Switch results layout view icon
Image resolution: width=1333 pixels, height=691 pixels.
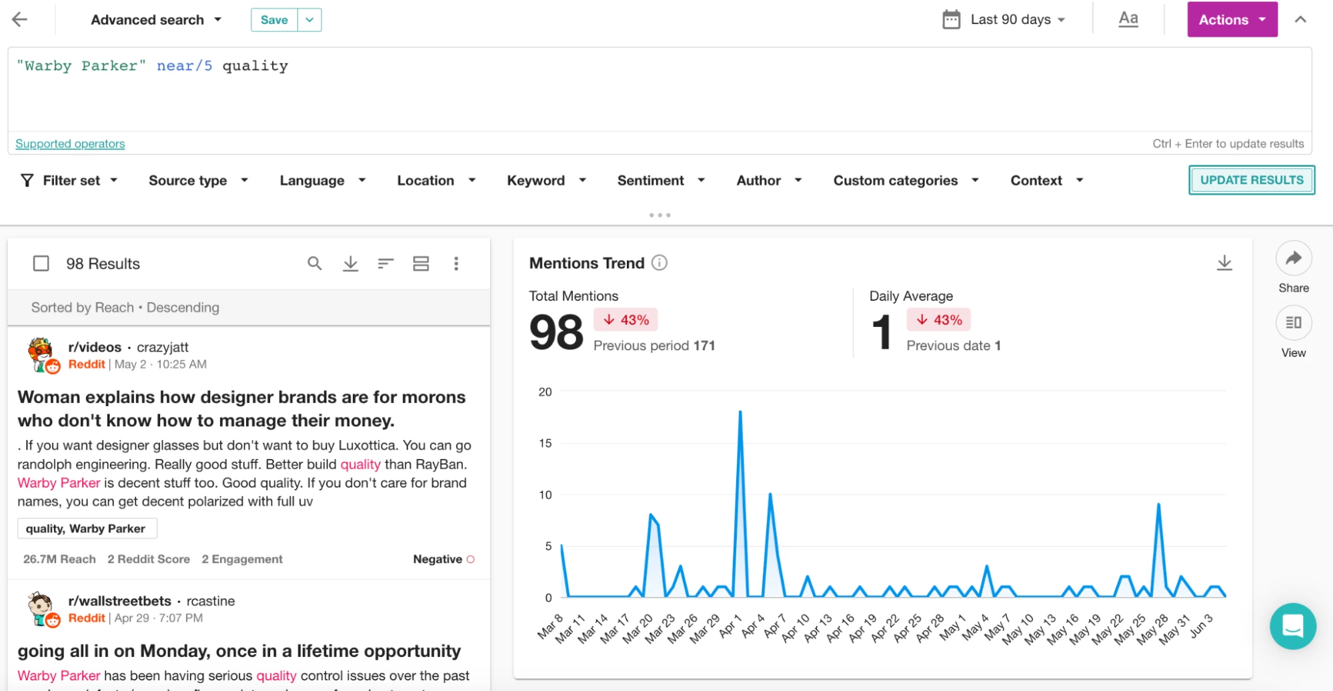[421, 263]
